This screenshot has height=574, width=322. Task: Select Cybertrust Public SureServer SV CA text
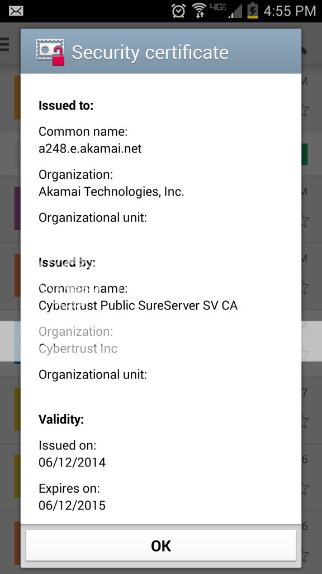[x=138, y=305]
